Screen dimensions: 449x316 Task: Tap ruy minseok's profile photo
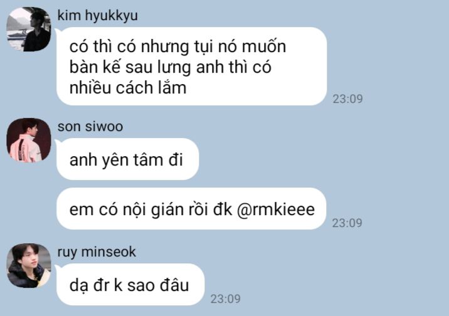point(29,265)
